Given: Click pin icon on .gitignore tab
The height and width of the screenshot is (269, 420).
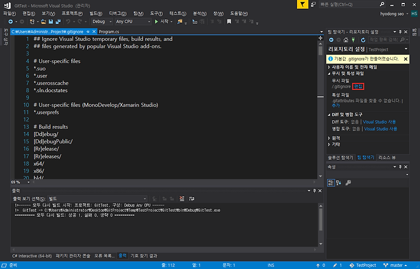Looking at the screenshot, I should [88, 32].
